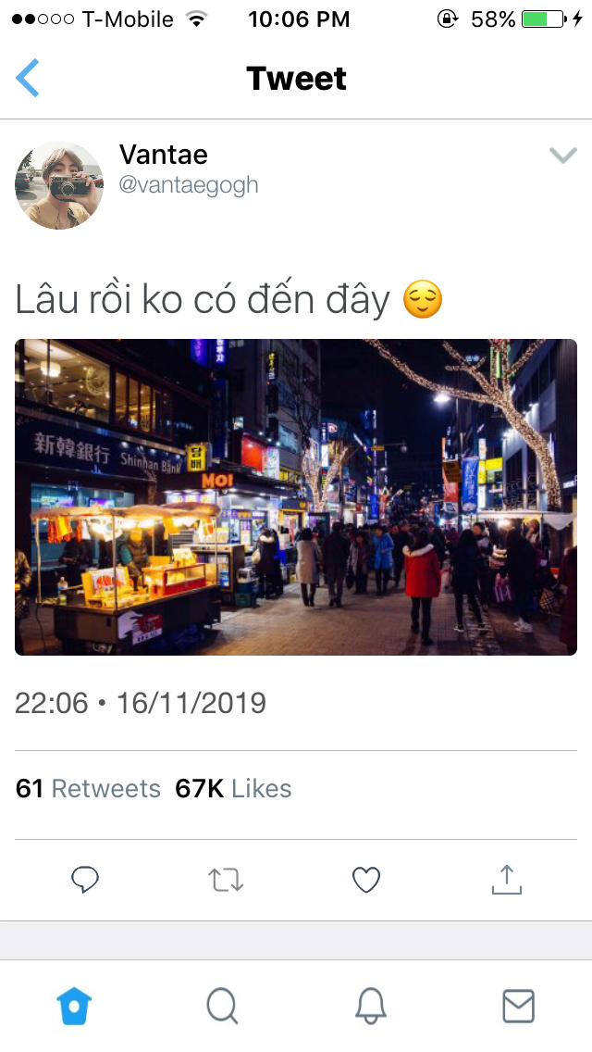This screenshot has height=1052, width=592.
Task: Share the tweet via upload icon
Action: [x=507, y=880]
